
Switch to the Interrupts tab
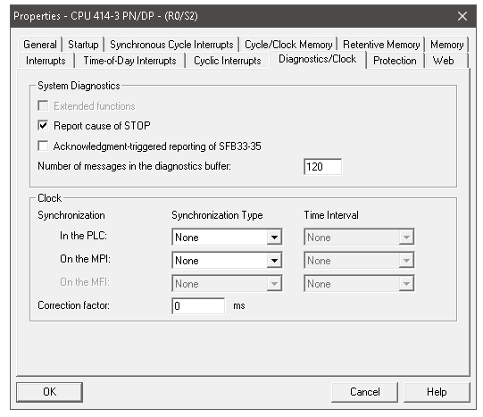(x=46, y=61)
